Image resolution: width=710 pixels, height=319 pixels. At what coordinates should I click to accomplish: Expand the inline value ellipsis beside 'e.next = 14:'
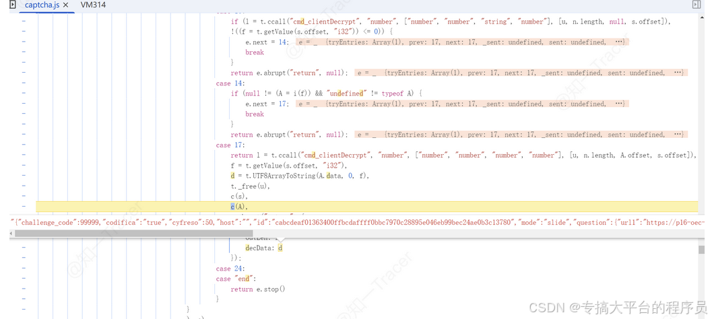click(x=620, y=42)
